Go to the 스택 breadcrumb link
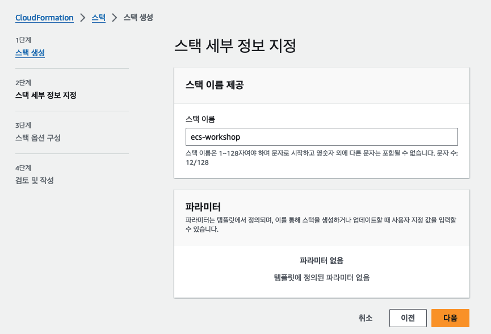The height and width of the screenshot is (334, 491). click(x=98, y=18)
